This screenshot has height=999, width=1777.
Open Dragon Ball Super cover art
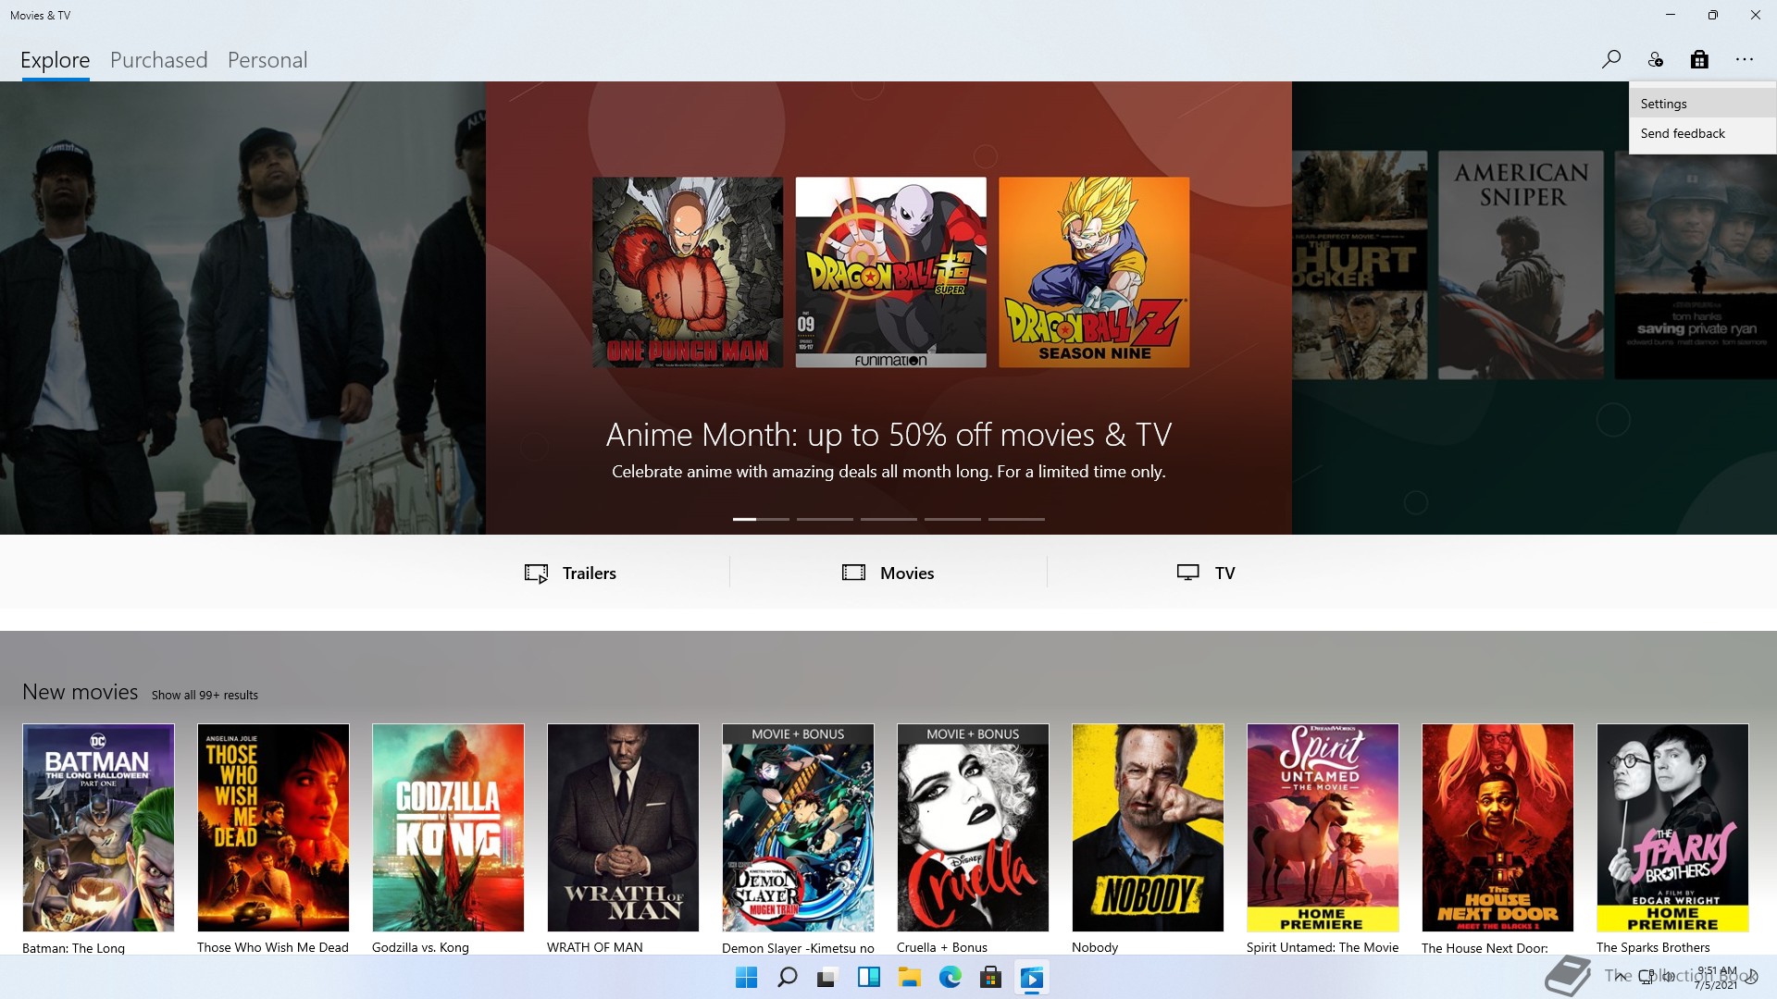891,272
